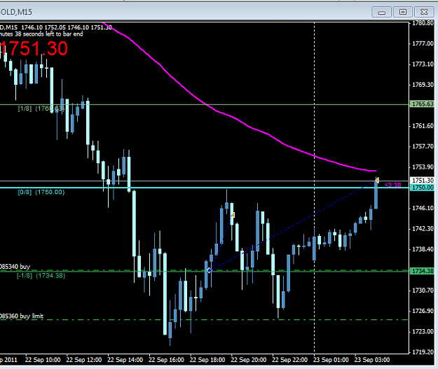Click the 23 Sep 01:00 time label
438x369 pixels.
[331, 360]
